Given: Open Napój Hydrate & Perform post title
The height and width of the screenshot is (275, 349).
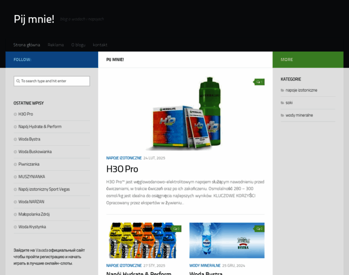Looking at the screenshot, I should (139, 273).
